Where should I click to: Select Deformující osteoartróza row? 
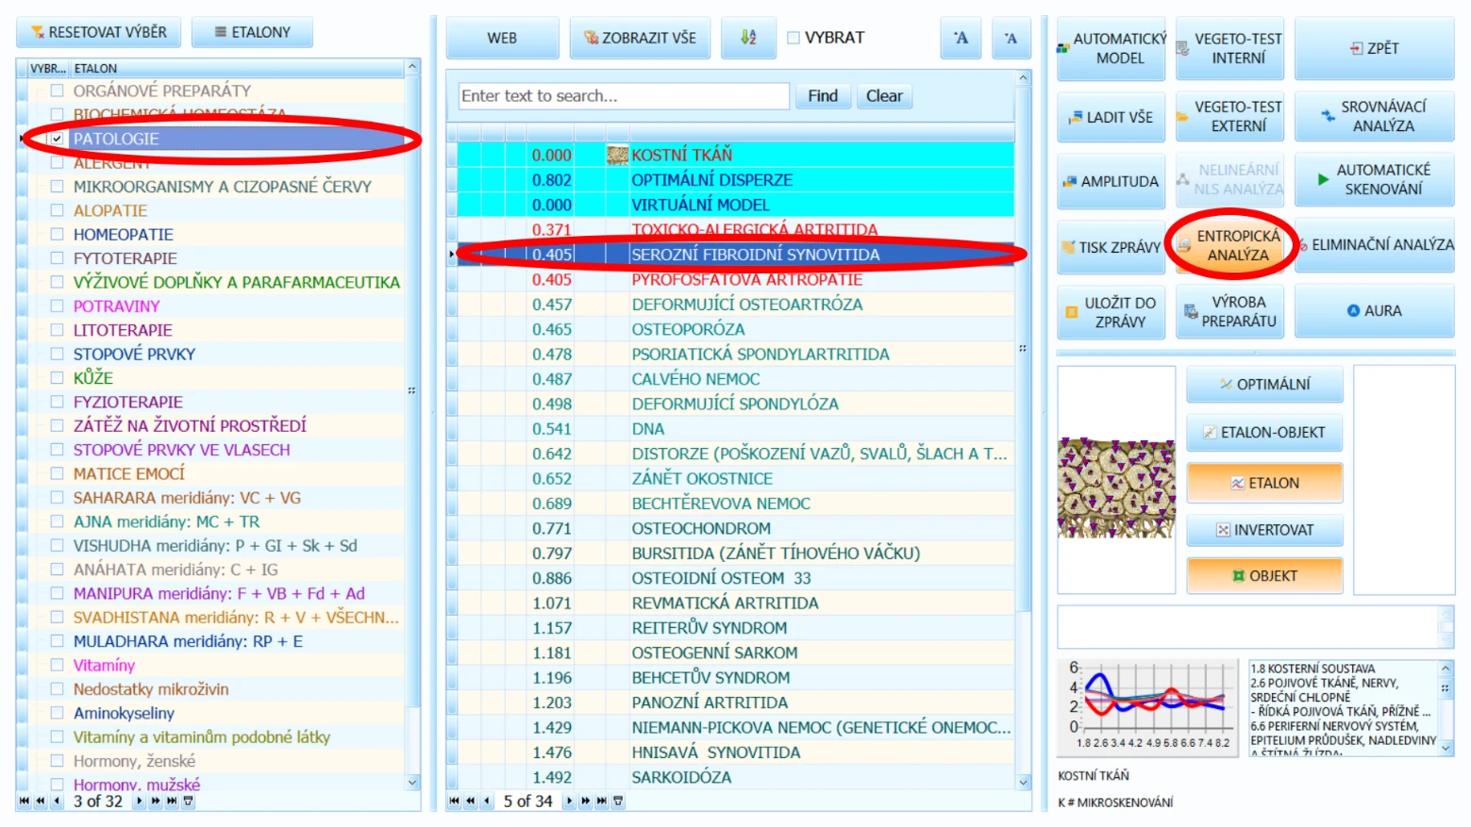click(736, 305)
